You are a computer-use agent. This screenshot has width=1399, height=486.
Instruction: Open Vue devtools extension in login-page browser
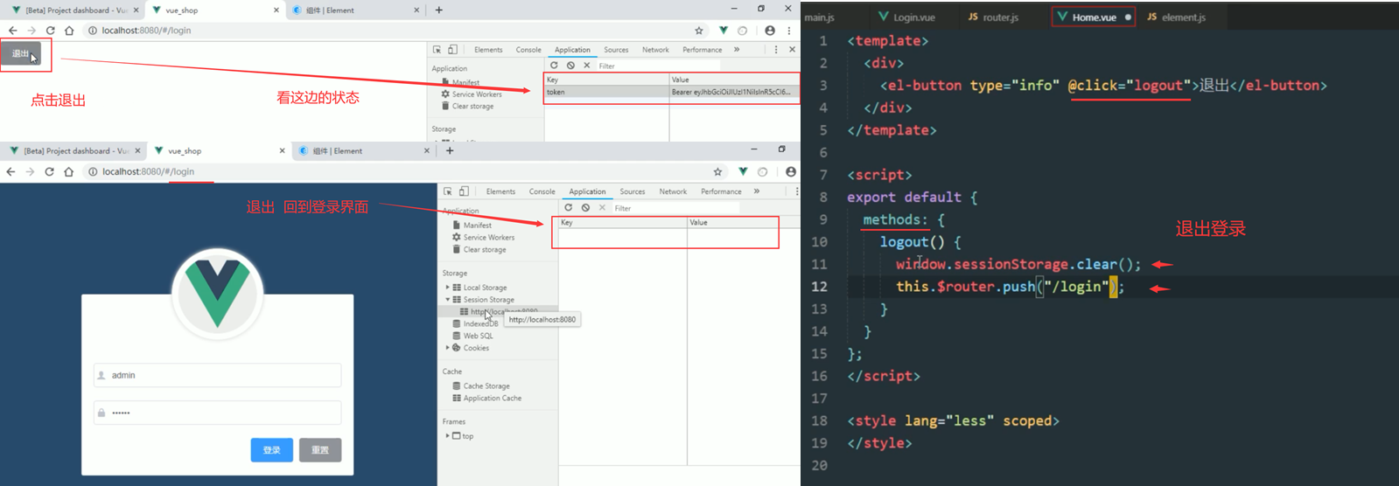(743, 172)
